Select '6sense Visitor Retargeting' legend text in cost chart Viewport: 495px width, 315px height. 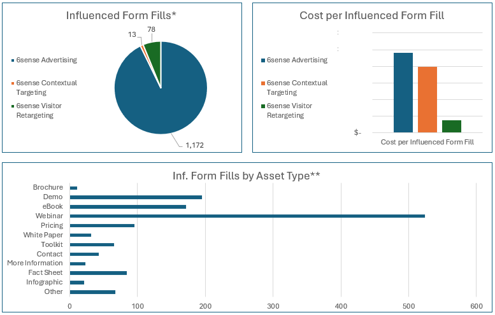tap(289, 110)
